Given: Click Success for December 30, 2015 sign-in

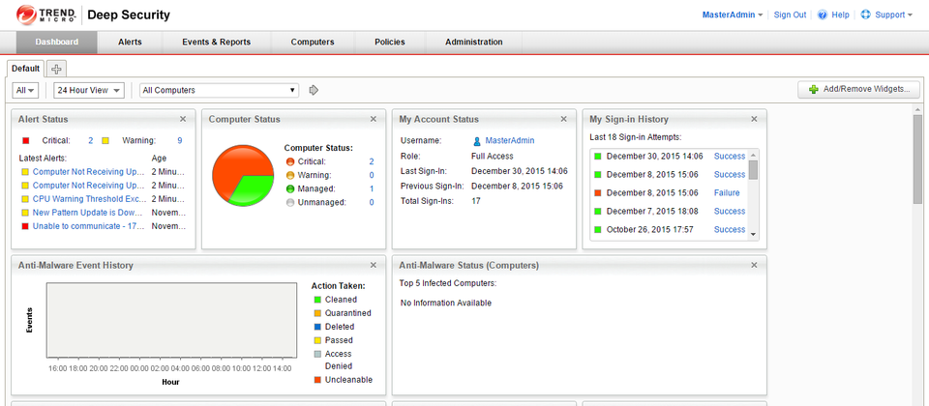Looking at the screenshot, I should [x=730, y=157].
